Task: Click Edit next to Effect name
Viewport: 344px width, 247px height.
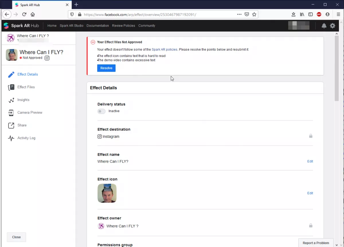Action: point(310,161)
